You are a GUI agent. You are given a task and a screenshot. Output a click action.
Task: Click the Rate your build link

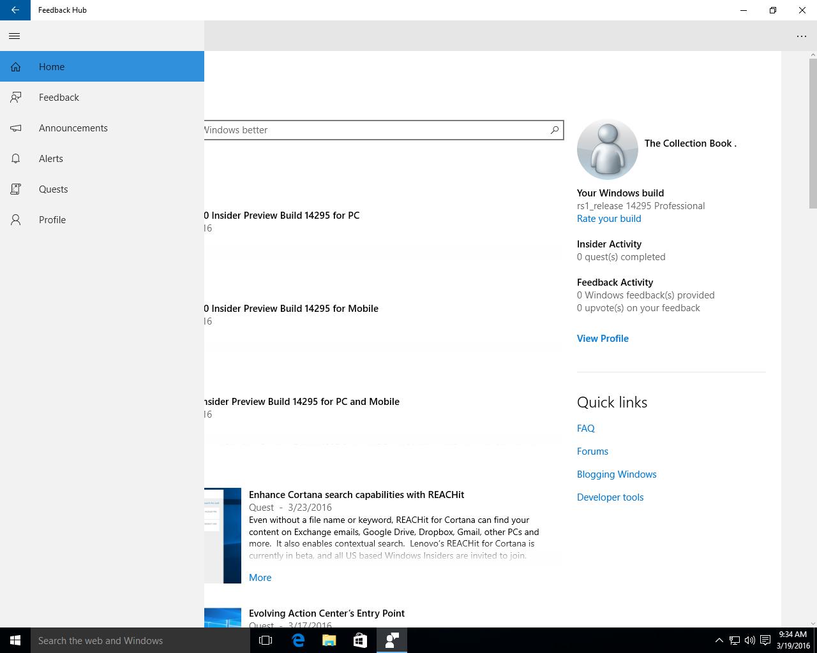pyautogui.click(x=609, y=219)
